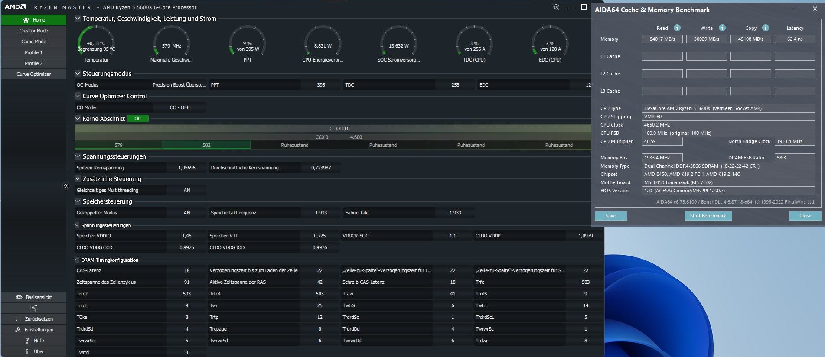825x357 pixels.
Task: Open Über info icon
Action: (x=27, y=351)
